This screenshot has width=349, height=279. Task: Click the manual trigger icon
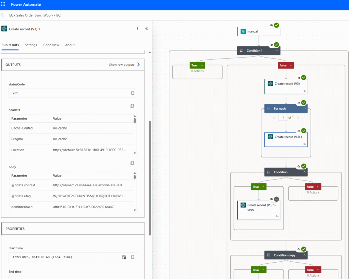(x=243, y=31)
